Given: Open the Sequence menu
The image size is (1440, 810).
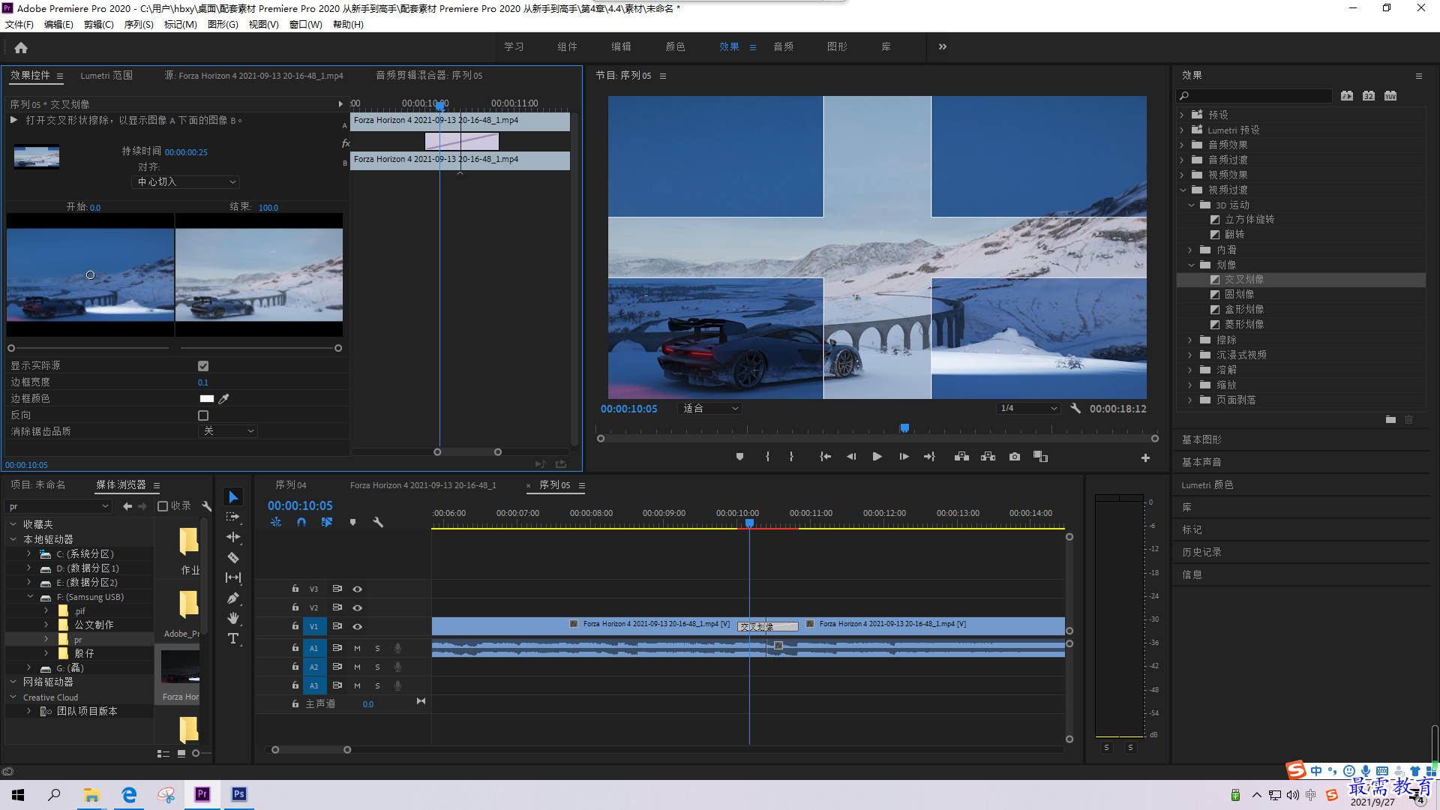Looking at the screenshot, I should [x=139, y=25].
